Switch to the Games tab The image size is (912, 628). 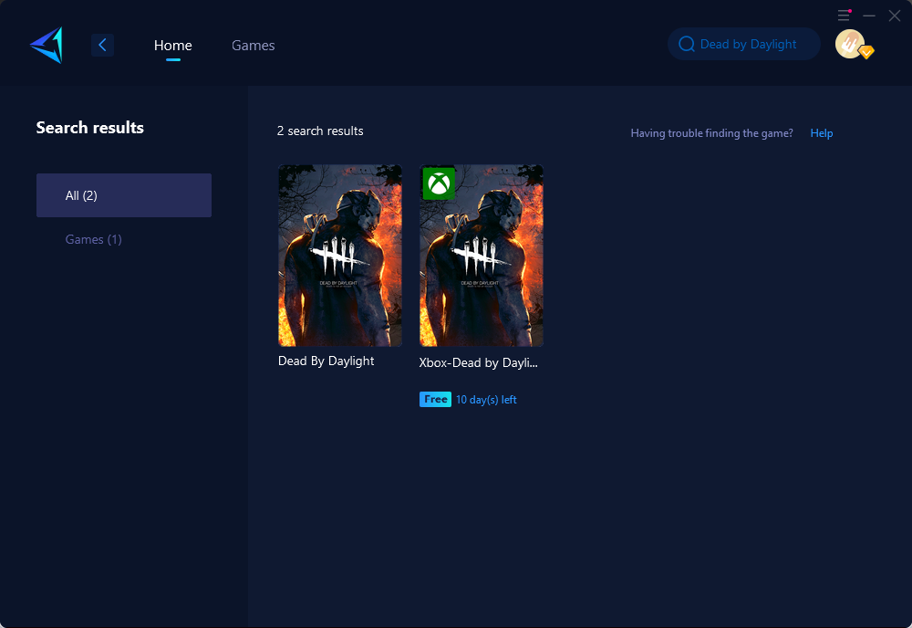[x=253, y=46]
